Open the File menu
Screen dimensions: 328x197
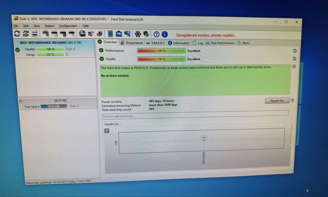point(16,26)
